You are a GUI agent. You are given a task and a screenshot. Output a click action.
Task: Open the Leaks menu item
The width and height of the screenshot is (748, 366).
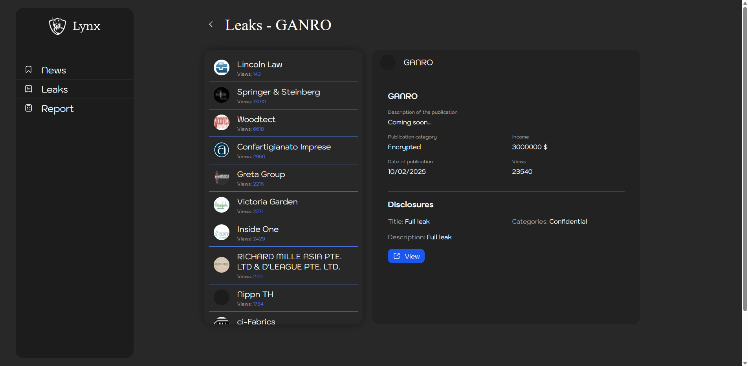click(55, 89)
